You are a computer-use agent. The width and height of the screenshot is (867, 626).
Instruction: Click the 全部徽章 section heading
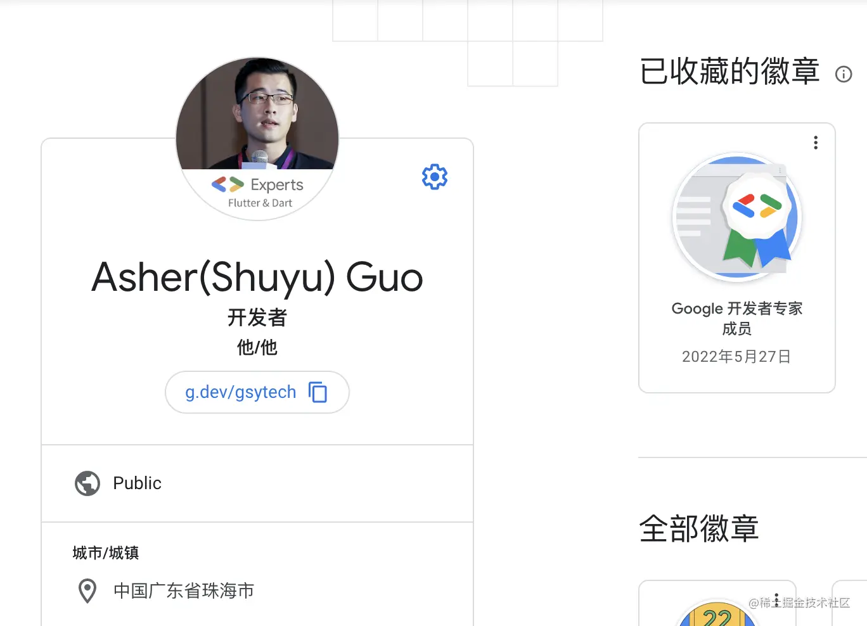pyautogui.click(x=699, y=528)
